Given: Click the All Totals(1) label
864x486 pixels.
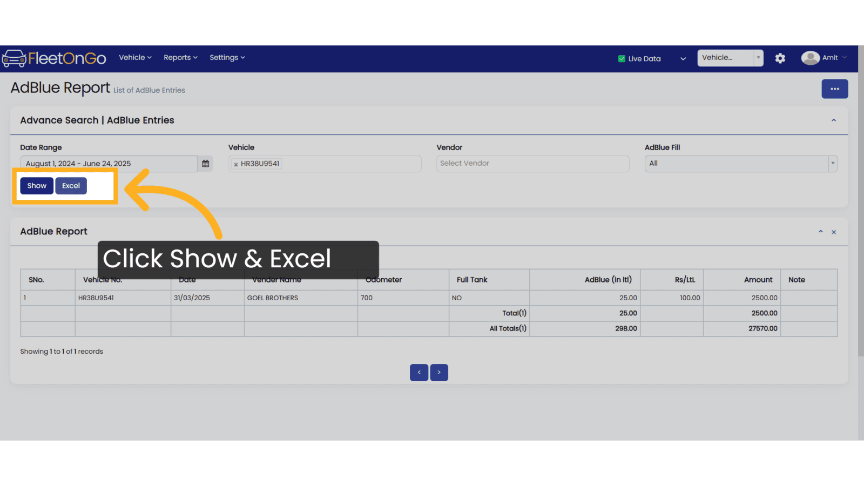Looking at the screenshot, I should [x=508, y=329].
